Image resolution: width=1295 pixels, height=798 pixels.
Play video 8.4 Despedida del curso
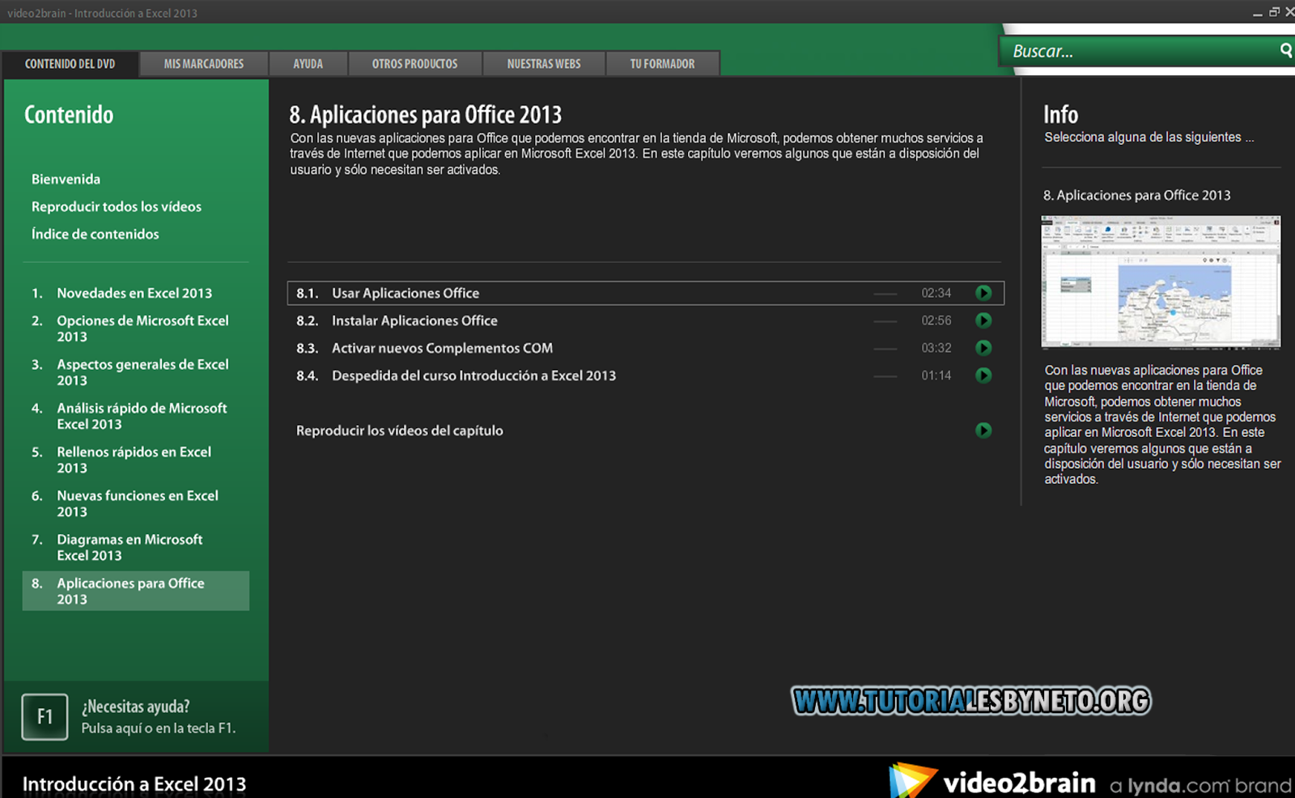point(983,376)
